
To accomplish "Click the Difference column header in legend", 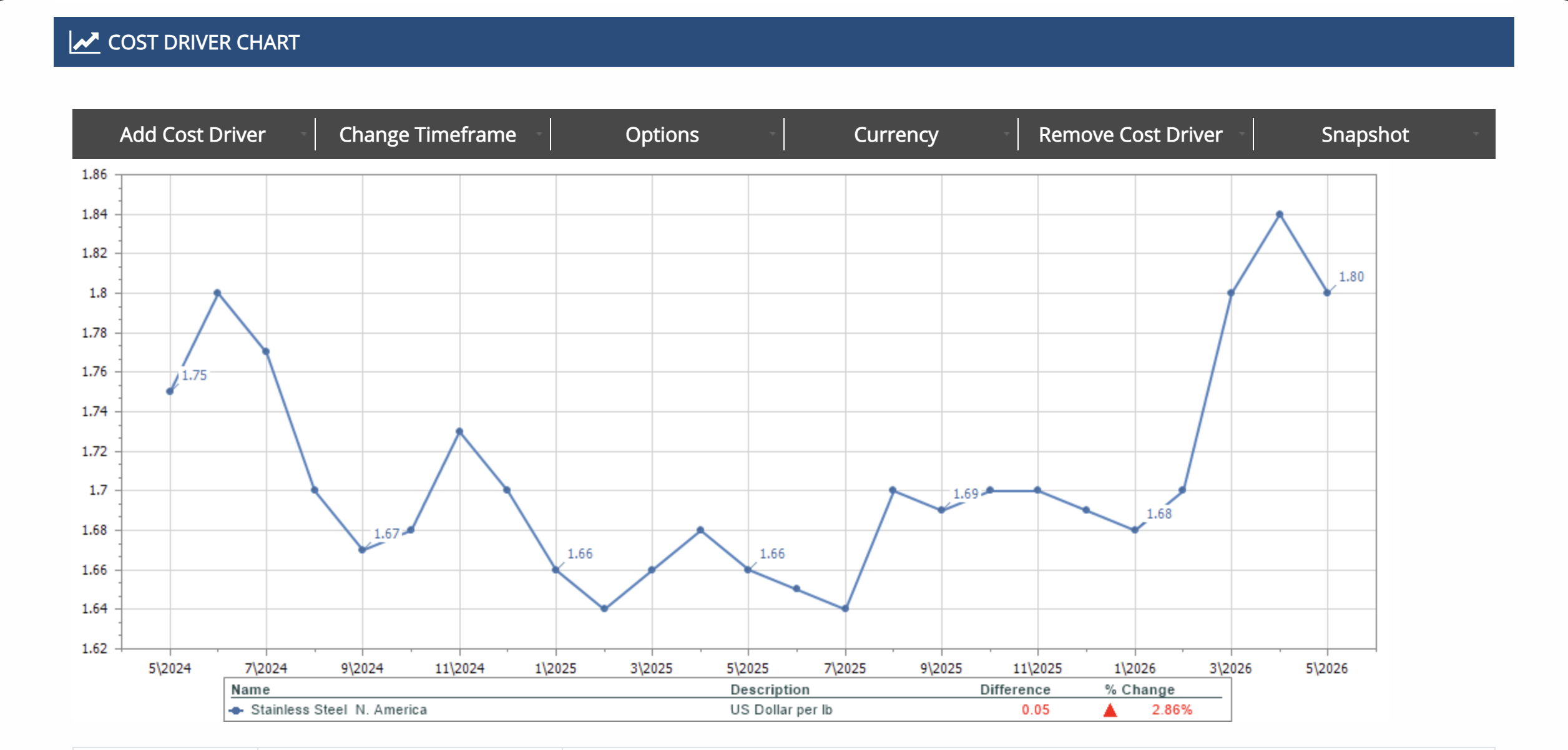I will pos(1015,689).
